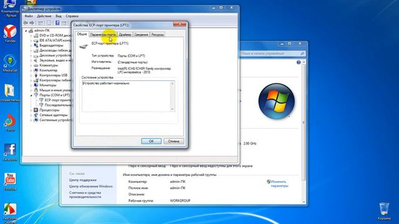Image resolution: width=399 pixels, height=224 pixels.
Task: Collapse the admin-ПК root tree node
Action: click(26, 30)
